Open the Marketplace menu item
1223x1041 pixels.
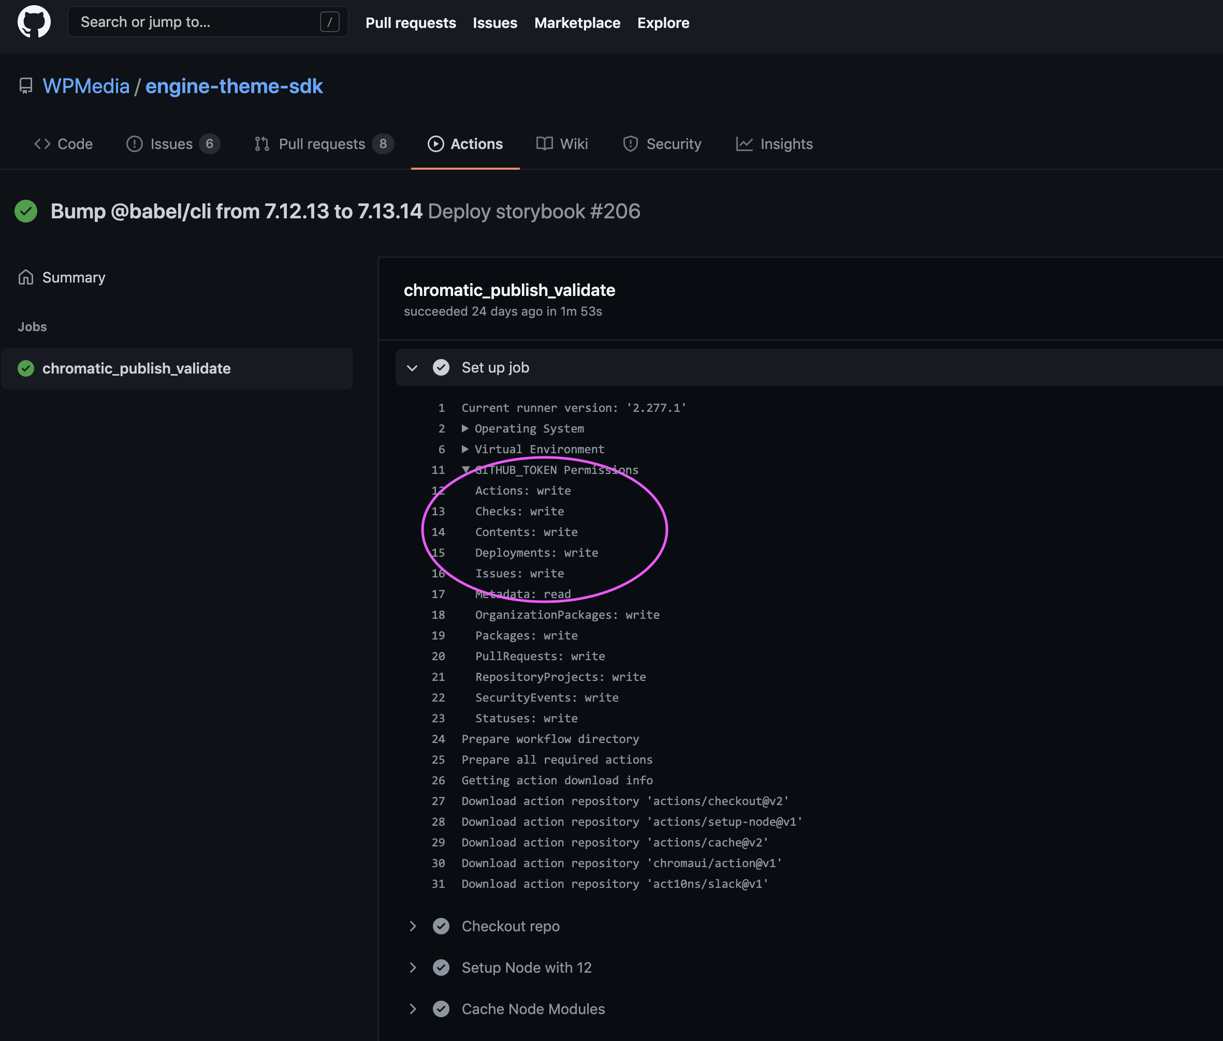tap(577, 23)
